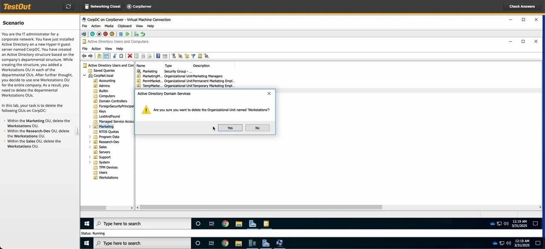Pause the virtual machine from the toolbar
The image size is (545, 249).
[x=121, y=34]
